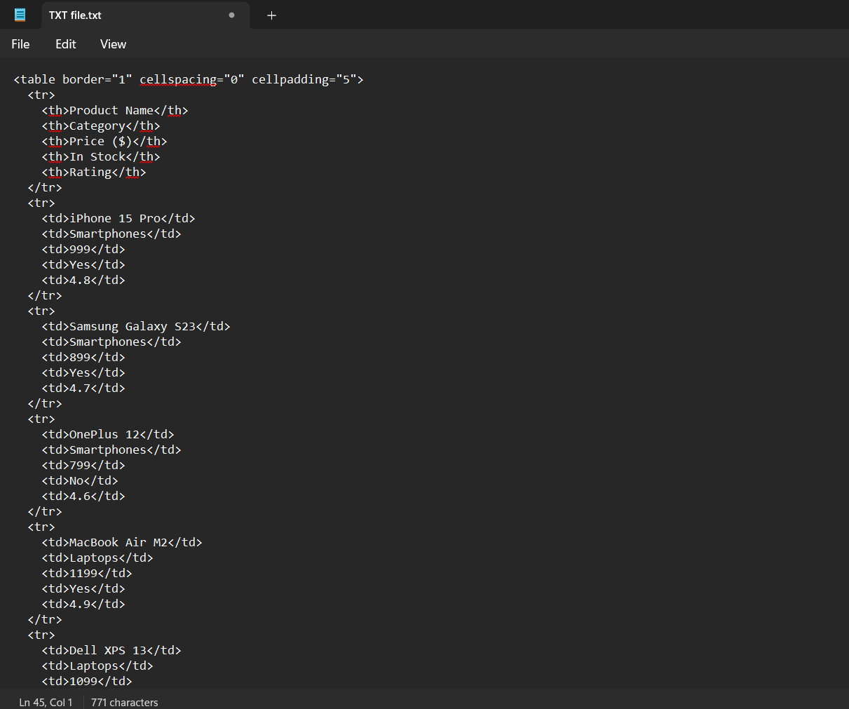
Task: Place cursor in the table border opening tag line
Action: (189, 79)
